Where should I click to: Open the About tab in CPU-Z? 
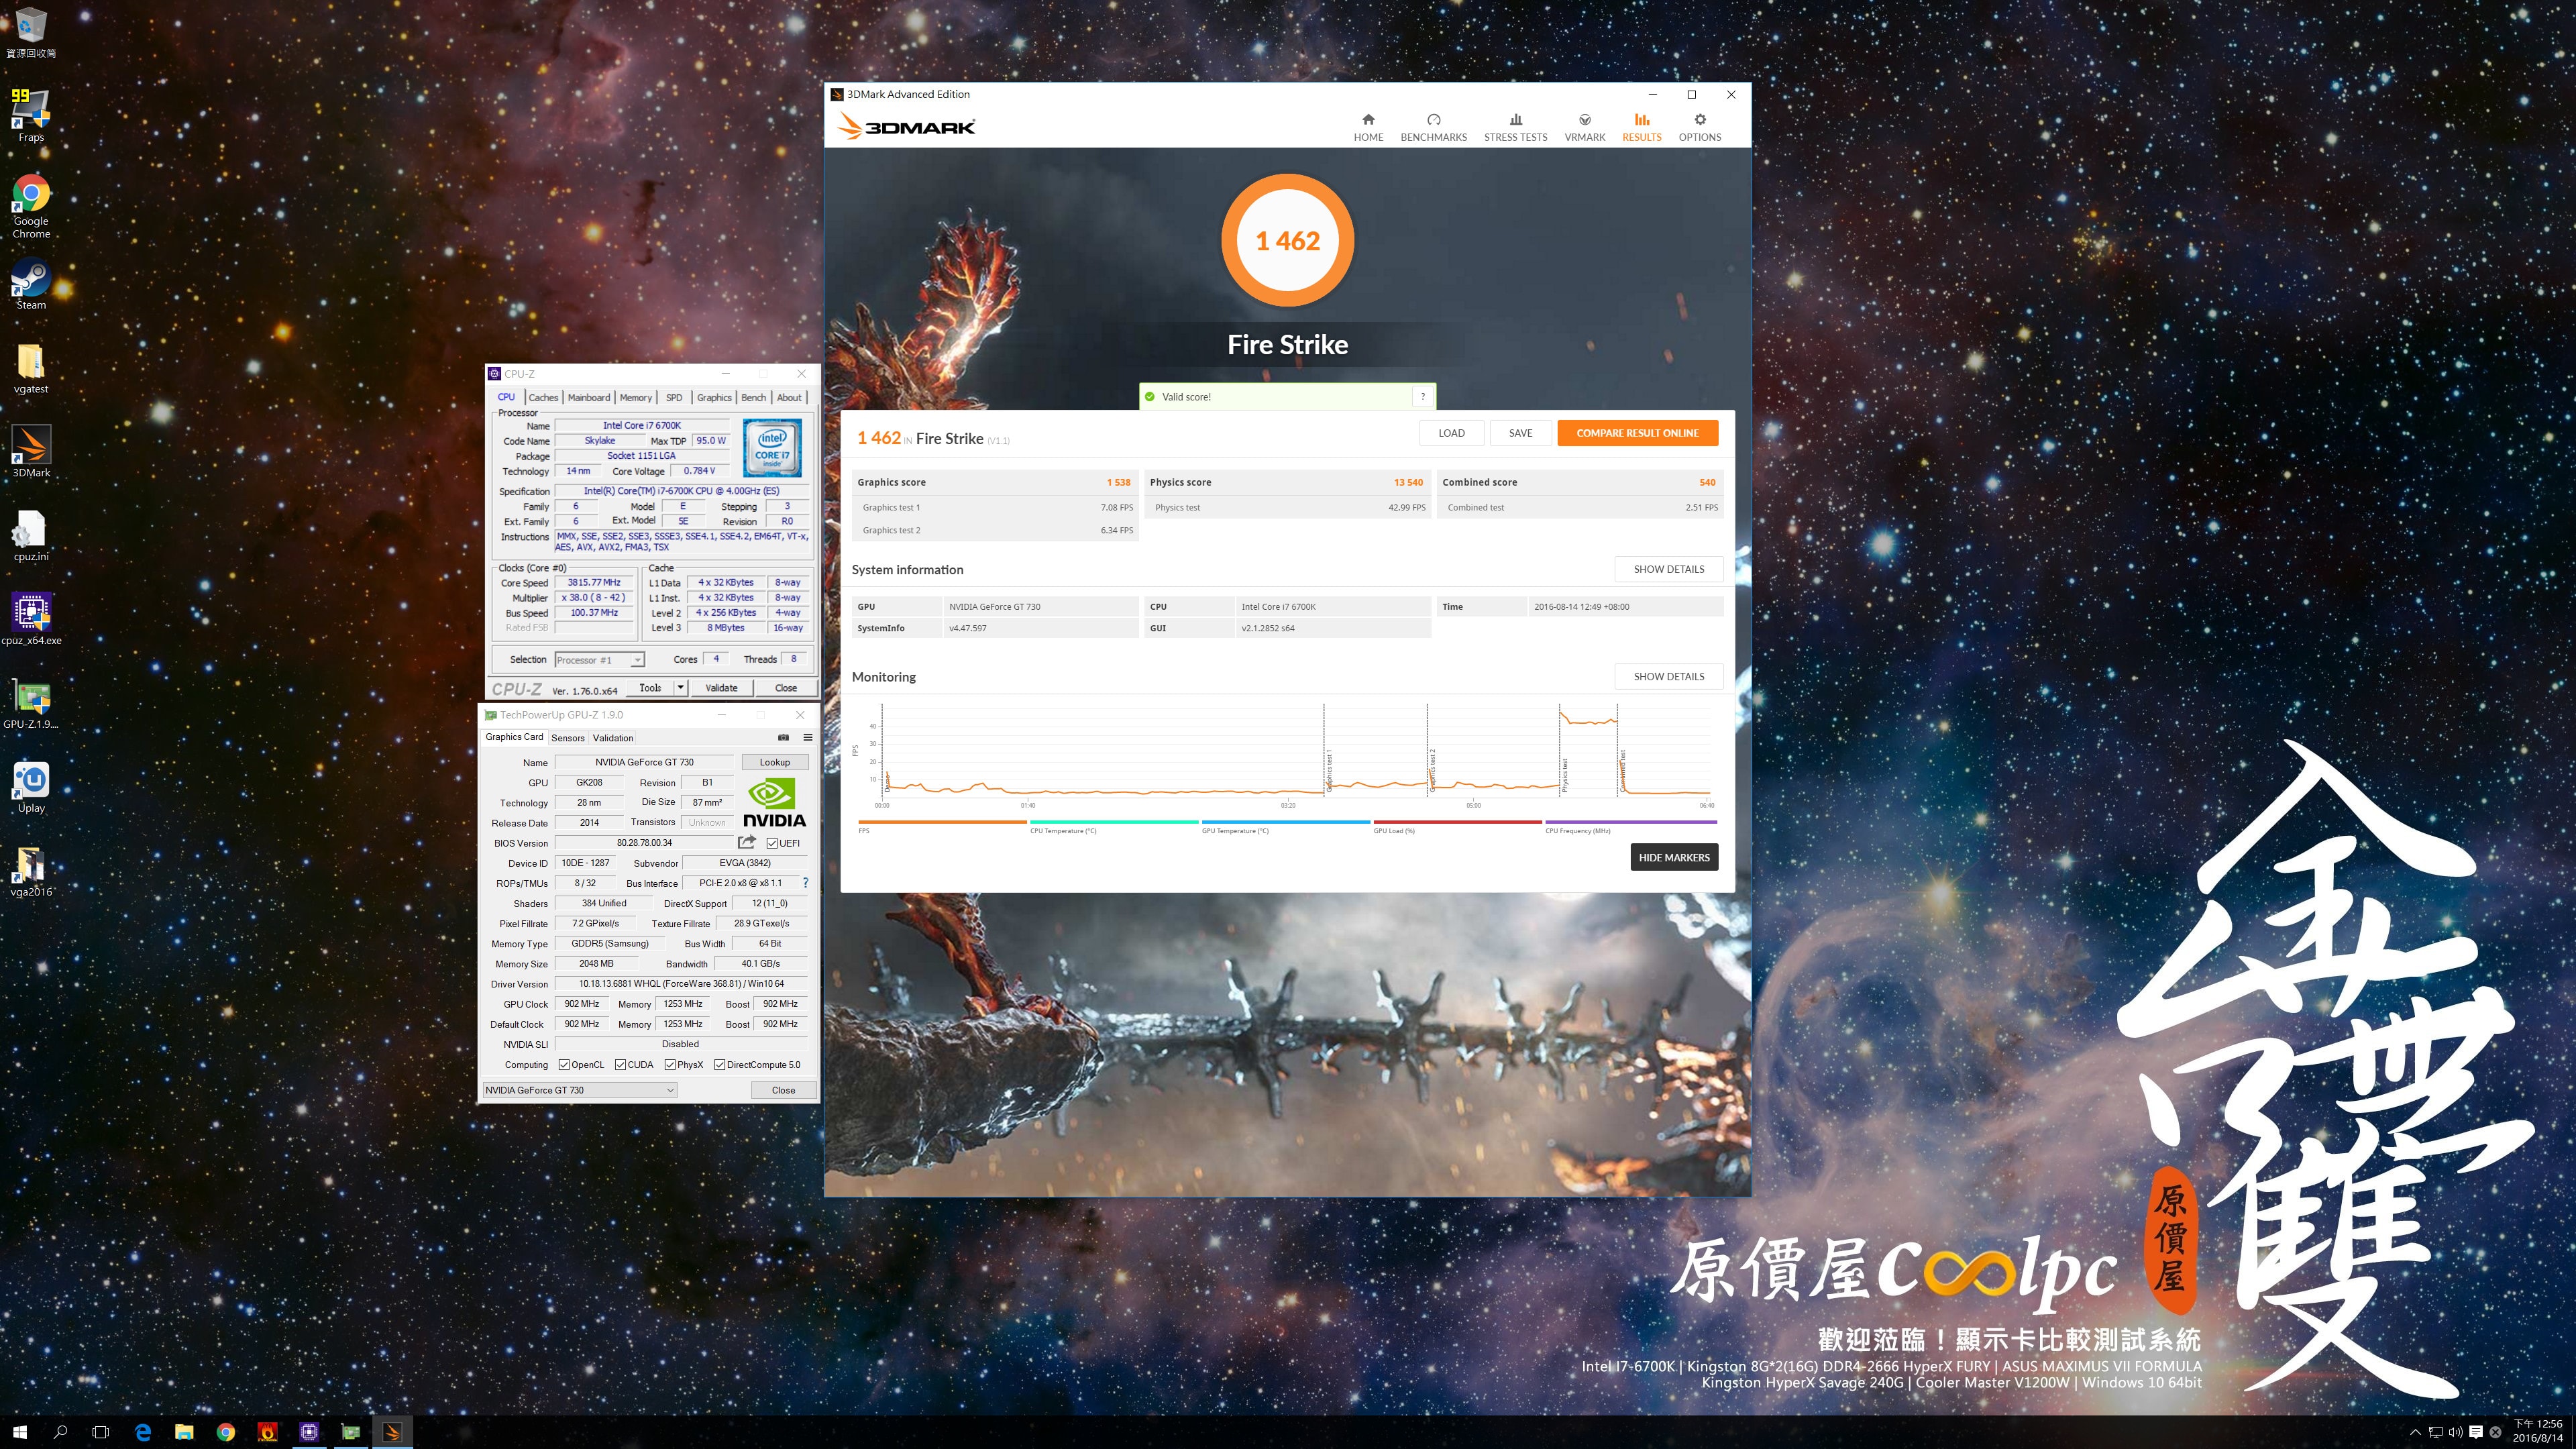click(789, 397)
